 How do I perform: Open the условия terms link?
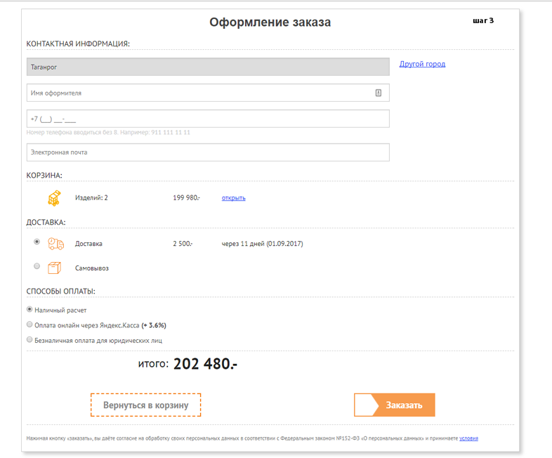468,438
